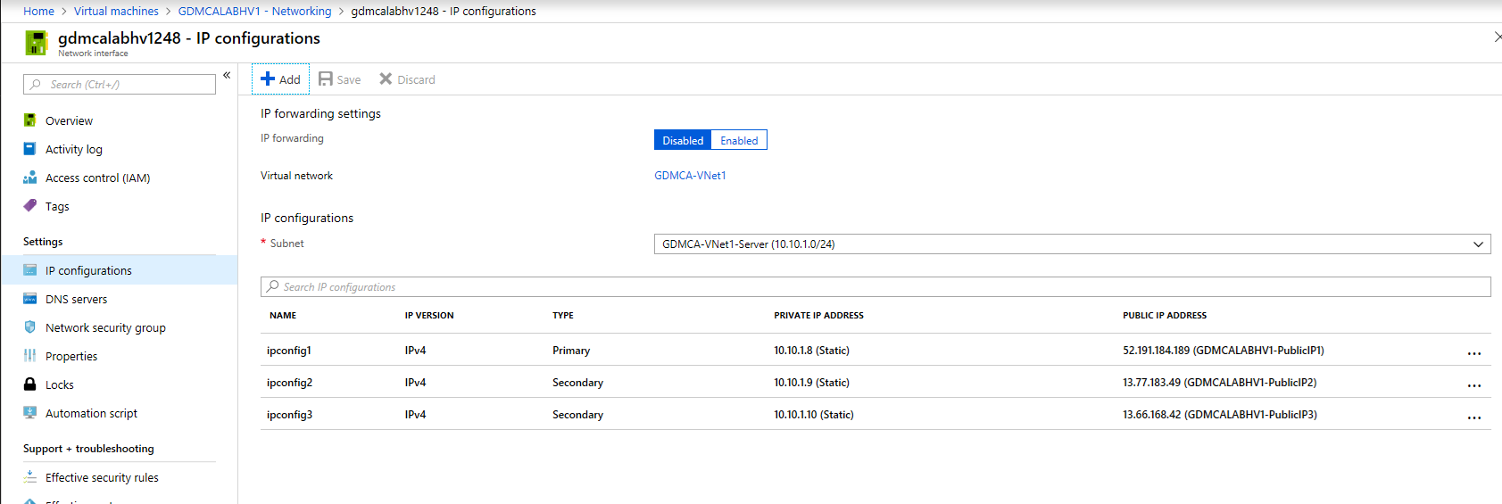Sort by PRIVATE IP ADDRESS column header
Viewport: 1502px width, 504px height.
pyautogui.click(x=818, y=315)
